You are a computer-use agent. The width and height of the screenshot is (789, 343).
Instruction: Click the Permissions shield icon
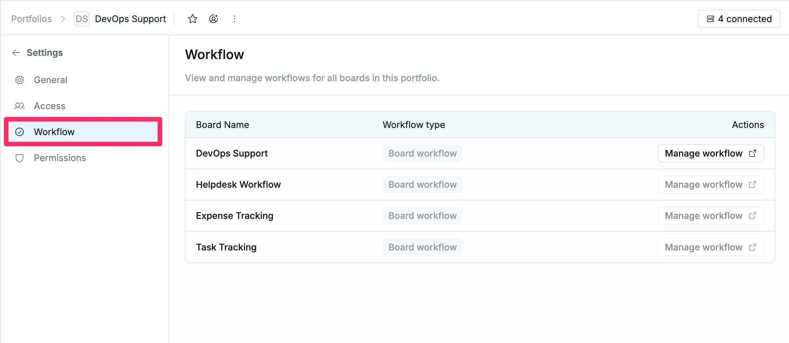[x=20, y=158]
